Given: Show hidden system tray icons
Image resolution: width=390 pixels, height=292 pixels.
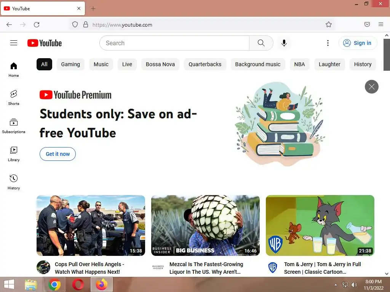Looking at the screenshot, I should click(336, 285).
